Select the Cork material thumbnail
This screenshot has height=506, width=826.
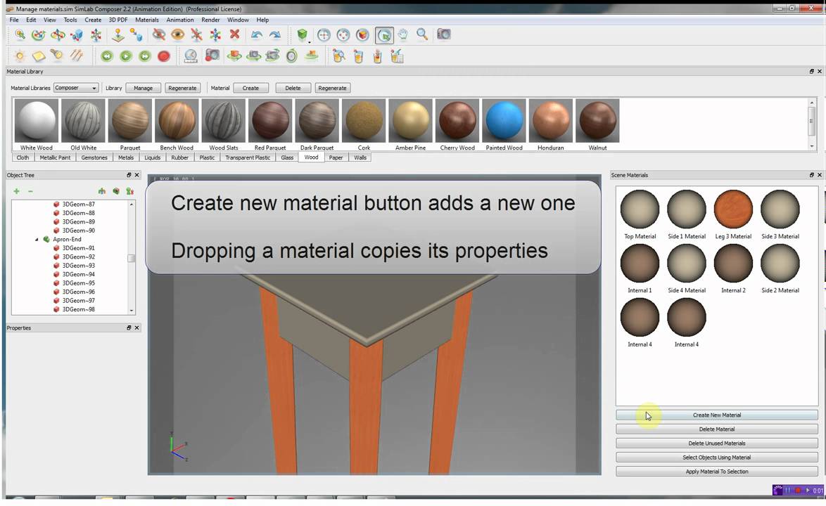(x=364, y=120)
